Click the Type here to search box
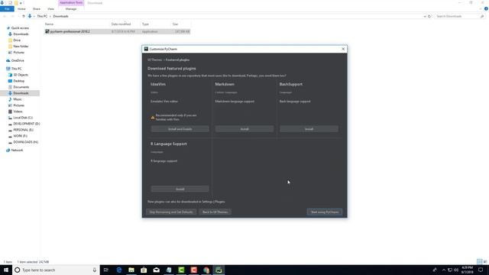489x275 pixels. (x=56, y=270)
